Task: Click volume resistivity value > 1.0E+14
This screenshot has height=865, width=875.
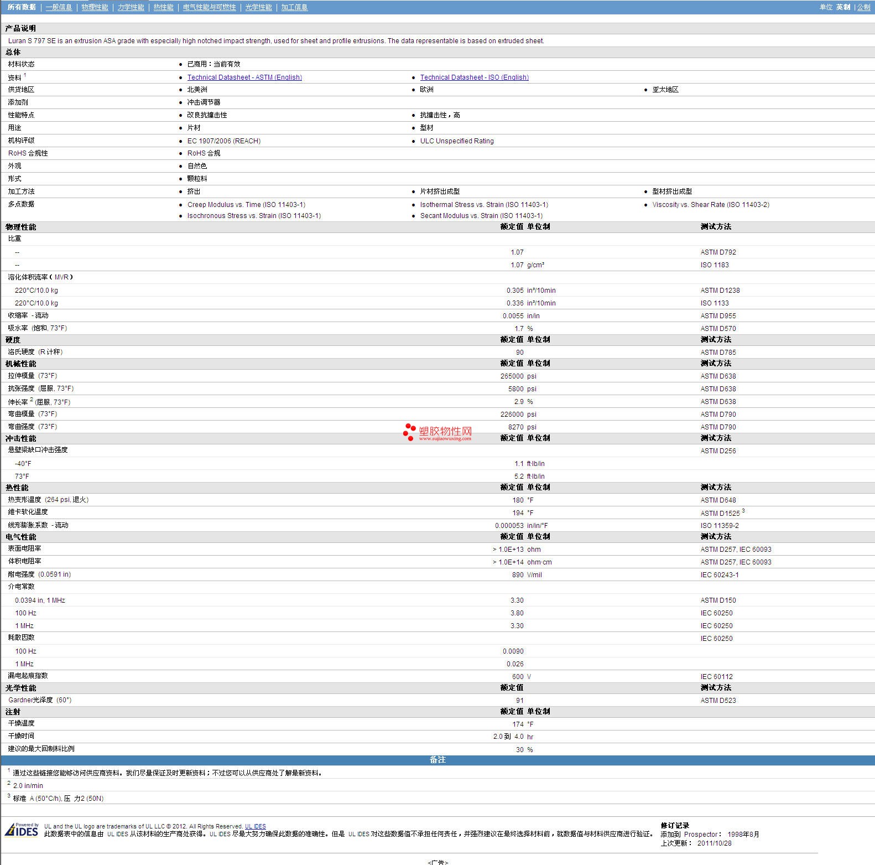Action: point(508,562)
